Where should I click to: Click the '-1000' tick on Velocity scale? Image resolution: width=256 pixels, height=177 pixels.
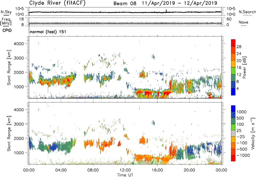point(243,155)
